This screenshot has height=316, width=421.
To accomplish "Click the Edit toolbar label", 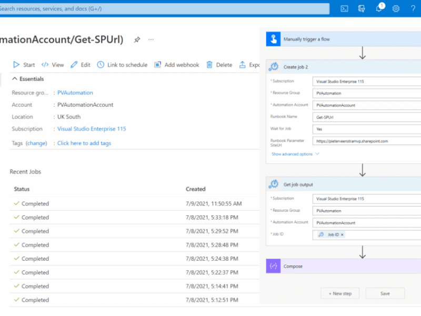I will tap(85, 65).
